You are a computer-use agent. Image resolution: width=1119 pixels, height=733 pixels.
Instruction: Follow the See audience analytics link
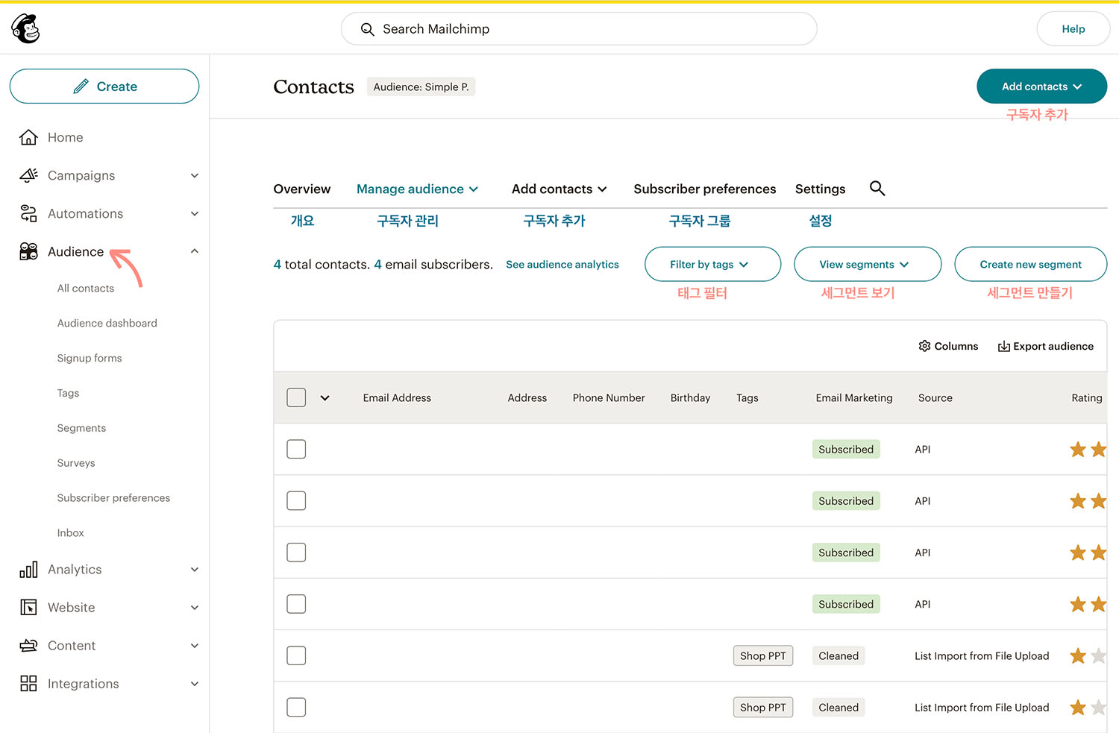[562, 265]
